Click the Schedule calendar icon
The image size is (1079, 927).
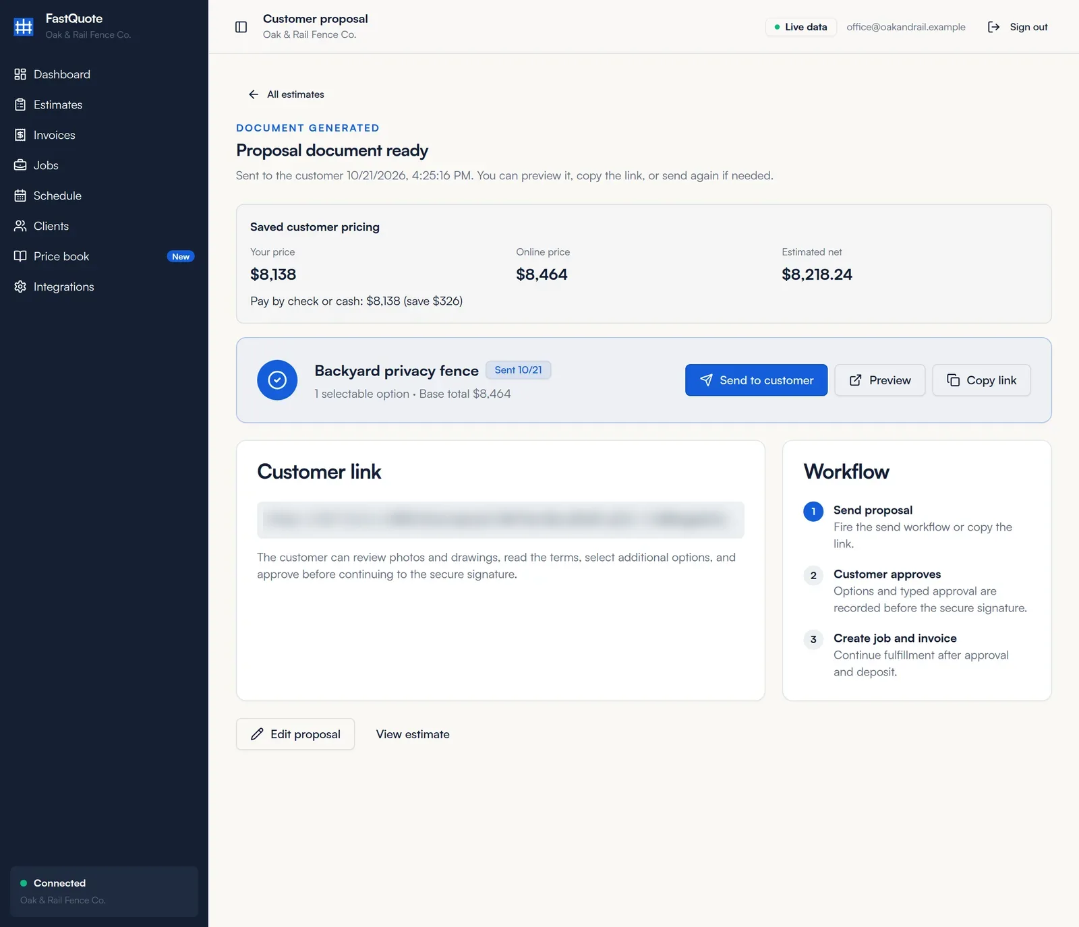click(20, 196)
